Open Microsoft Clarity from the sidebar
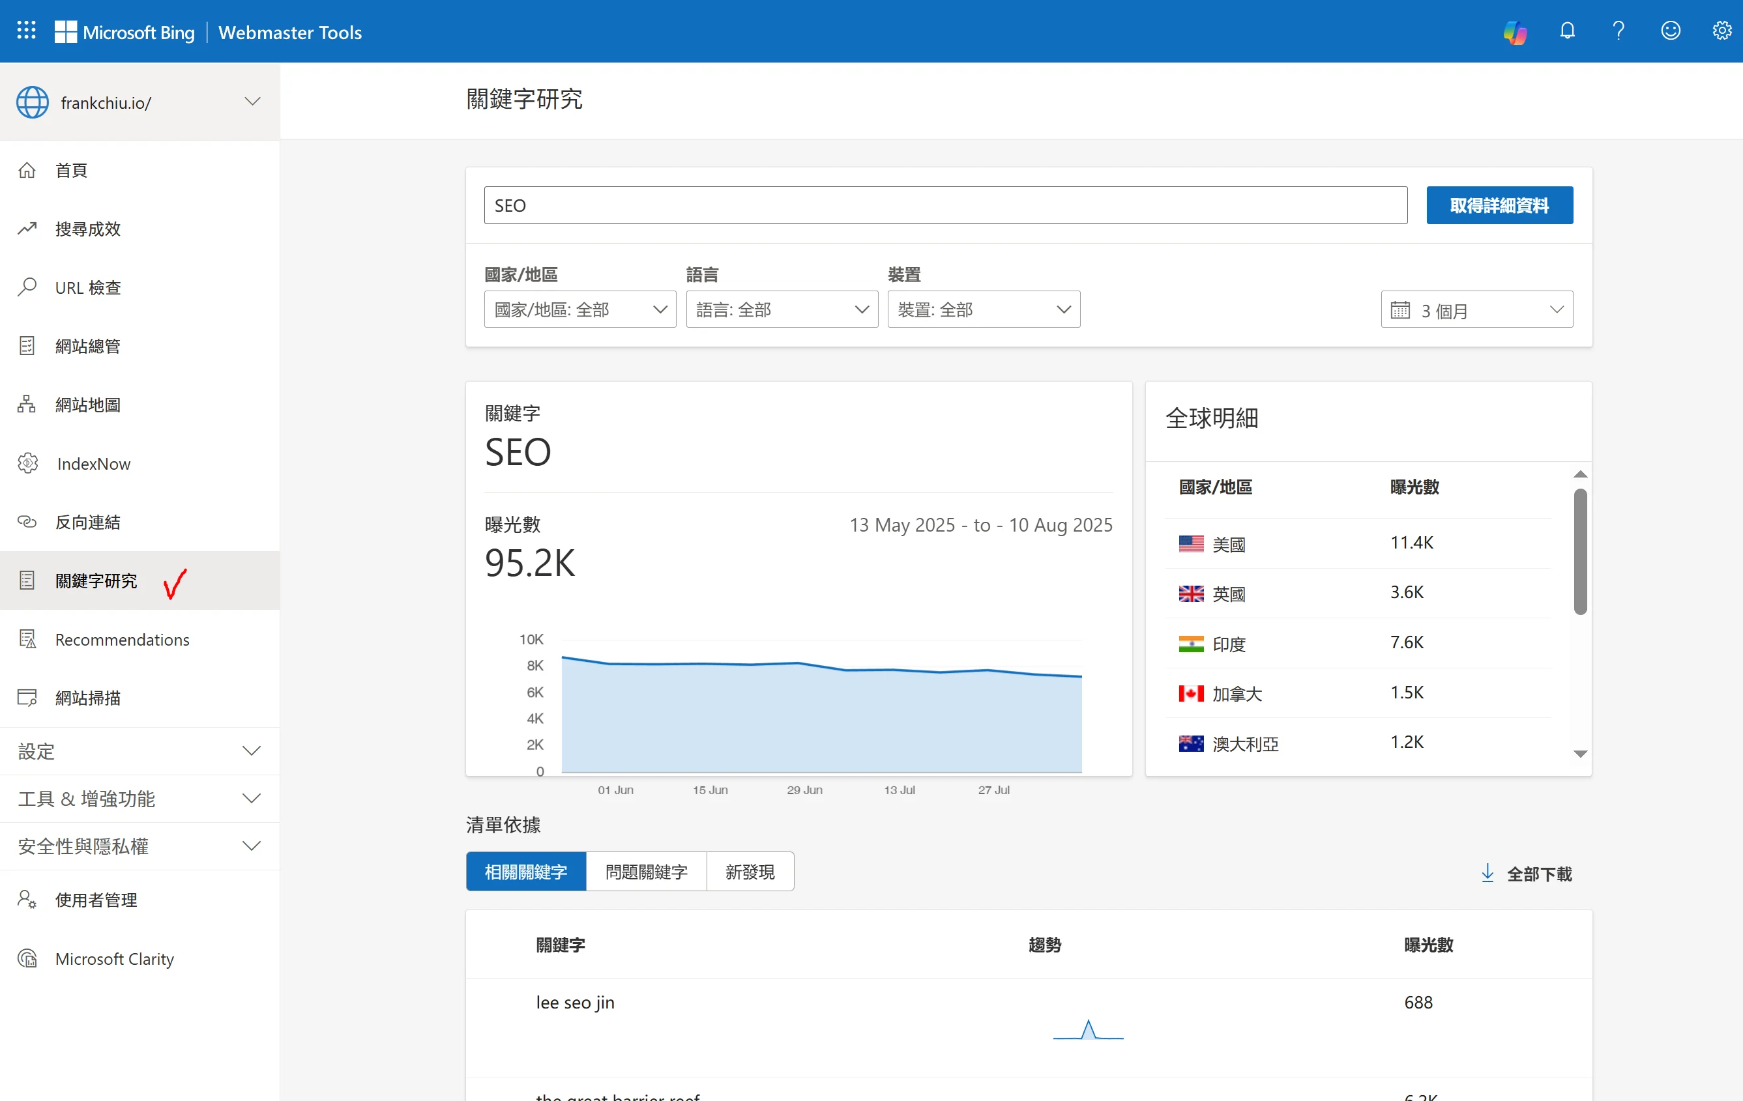Image resolution: width=1743 pixels, height=1101 pixels. [x=114, y=958]
